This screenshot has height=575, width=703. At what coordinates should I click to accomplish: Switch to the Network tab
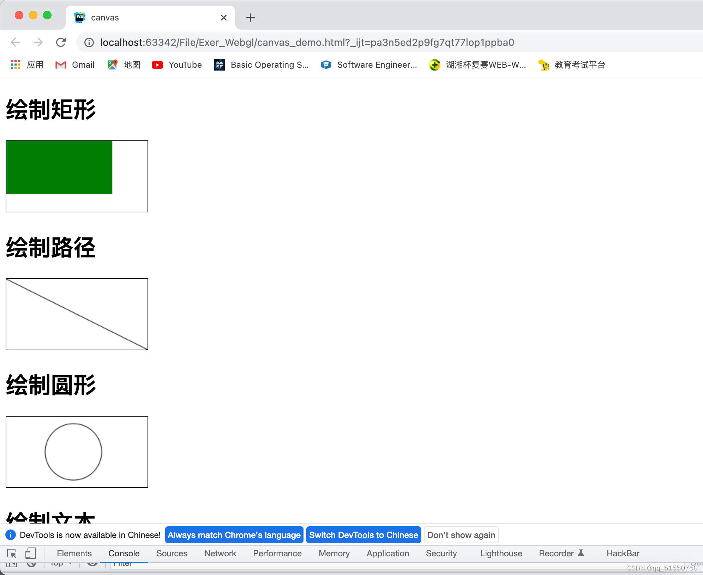[220, 553]
